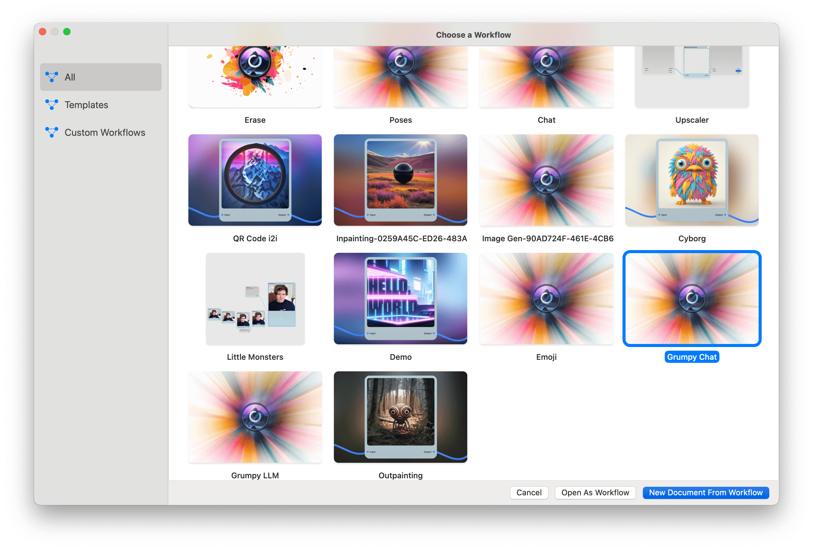Select the Cyborg bird workflow

pos(691,180)
